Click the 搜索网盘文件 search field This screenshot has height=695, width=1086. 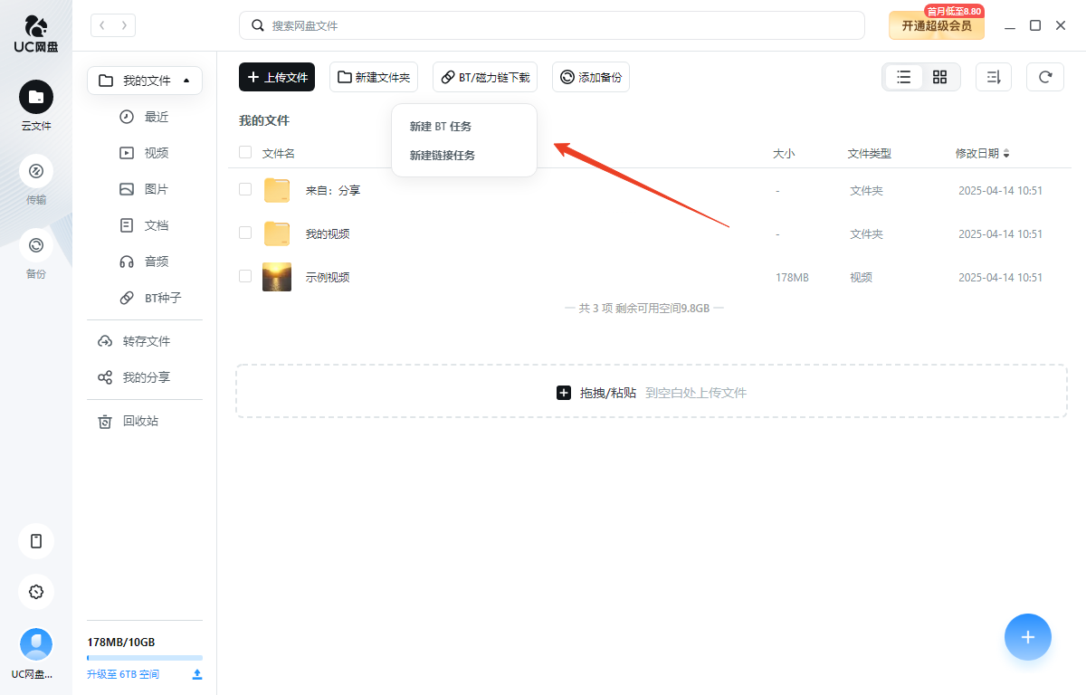[x=552, y=25]
